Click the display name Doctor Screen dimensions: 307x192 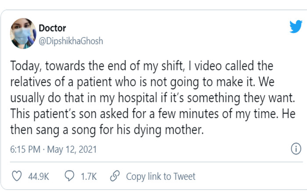click(52, 28)
